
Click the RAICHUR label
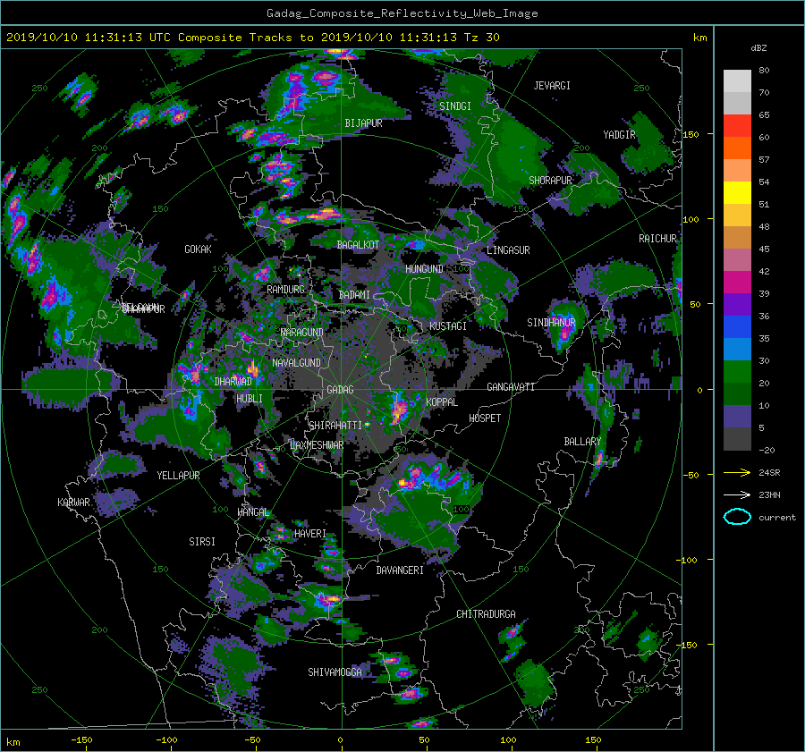(657, 239)
